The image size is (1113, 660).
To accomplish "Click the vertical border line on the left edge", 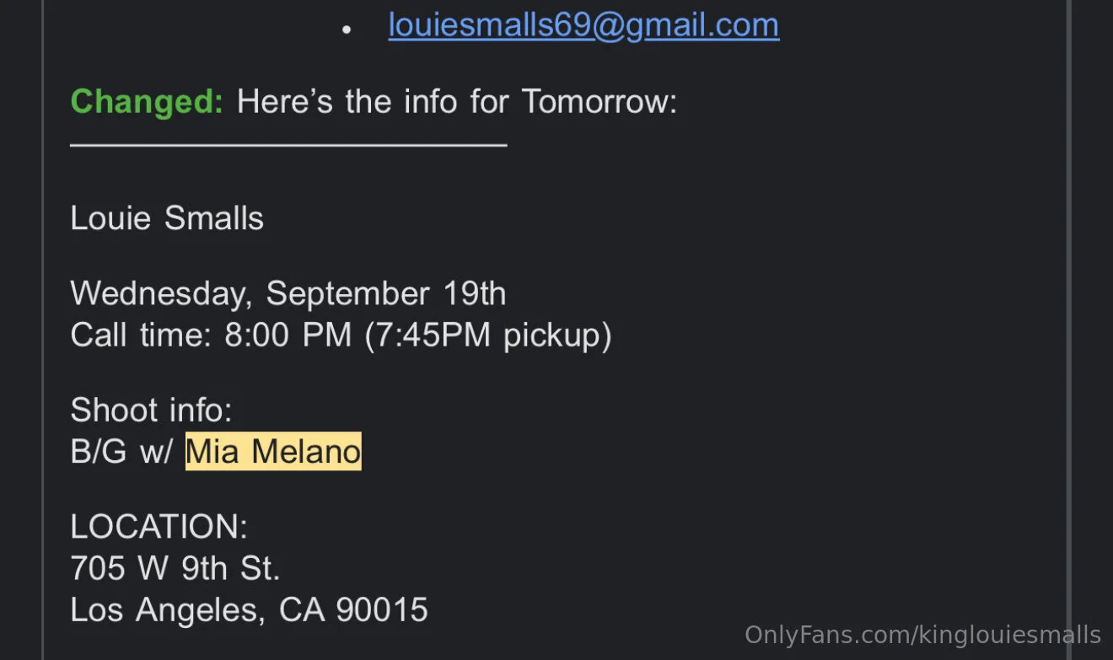I will pyautogui.click(x=43, y=329).
